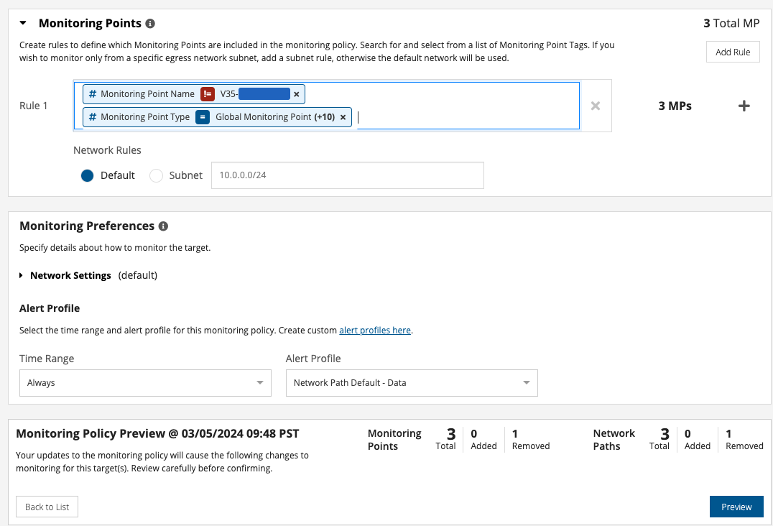Collapse the Monitoring Points section
Viewport: 773px width, 526px height.
click(x=23, y=24)
